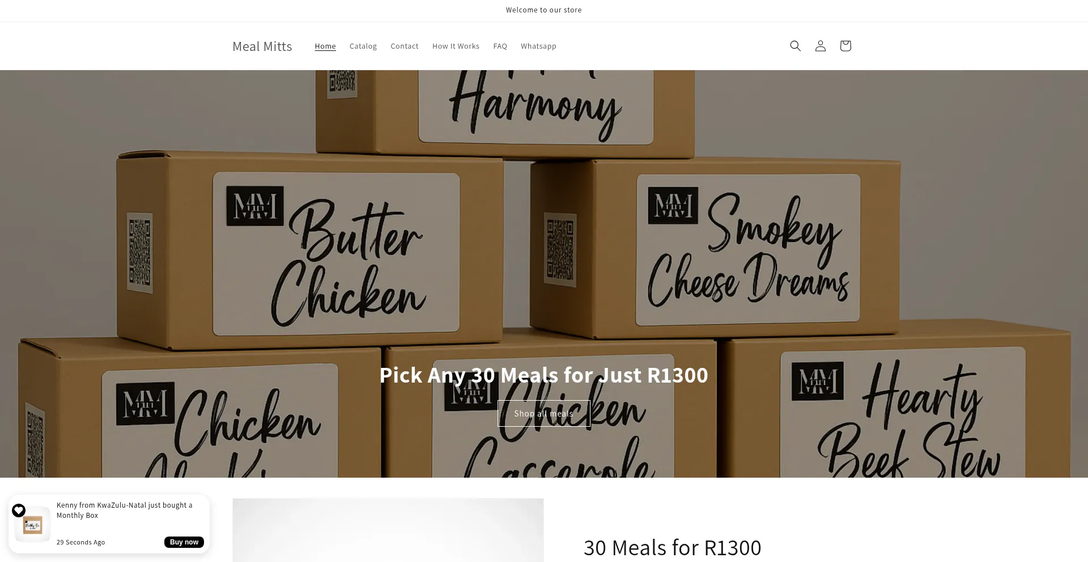The image size is (1088, 562).
Task: Go to the Home menu item
Action: 325,46
